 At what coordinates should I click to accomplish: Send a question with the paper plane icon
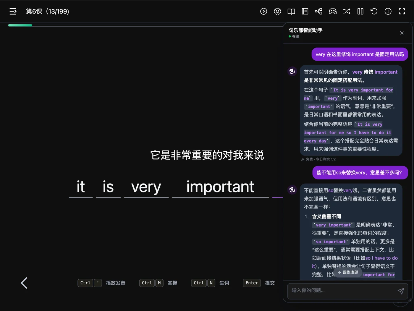(x=401, y=291)
